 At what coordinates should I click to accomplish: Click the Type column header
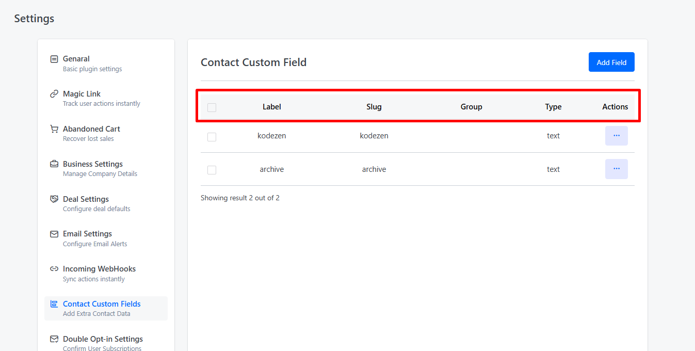coord(553,107)
